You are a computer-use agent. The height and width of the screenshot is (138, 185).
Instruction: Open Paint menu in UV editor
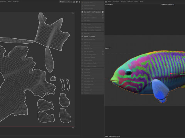10,2
